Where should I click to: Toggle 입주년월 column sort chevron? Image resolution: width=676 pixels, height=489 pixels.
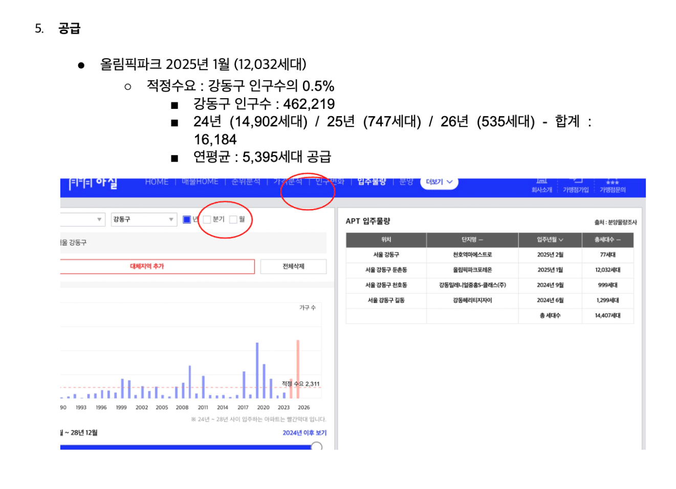[x=561, y=240]
